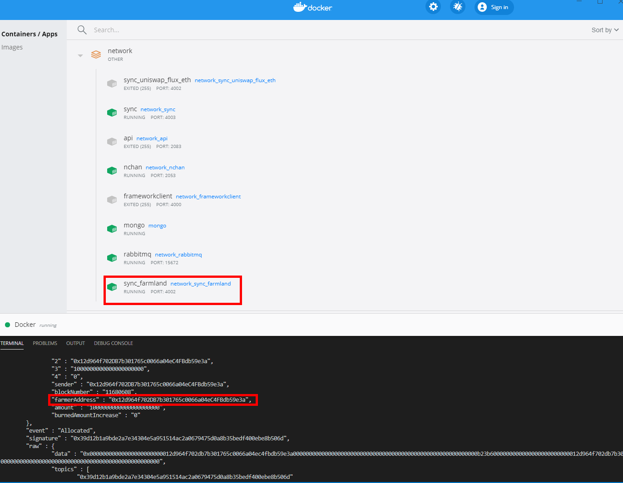Screen dimensions: 623x483
Task: Click PORT: 4000 under frameworkclient
Action: [x=168, y=205]
